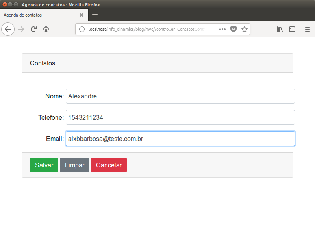Bookmark this page with the star
Screen dimensions: 315x241
pos(245,29)
